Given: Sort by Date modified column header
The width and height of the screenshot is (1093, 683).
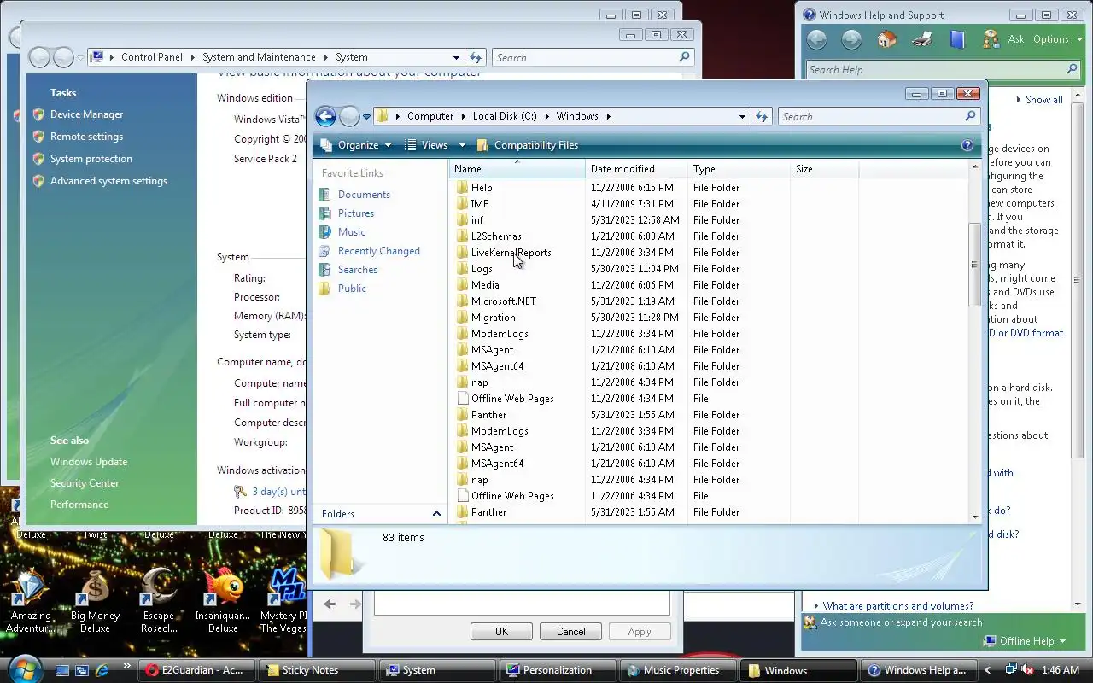Looking at the screenshot, I should 636,169.
